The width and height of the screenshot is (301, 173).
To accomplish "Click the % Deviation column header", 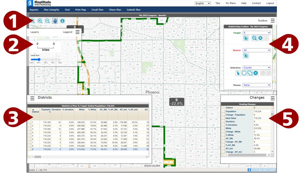I will pos(68,110).
